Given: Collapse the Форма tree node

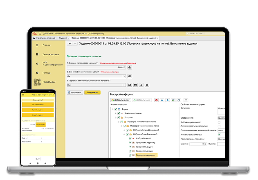Looking at the screenshot, I should (112, 109).
